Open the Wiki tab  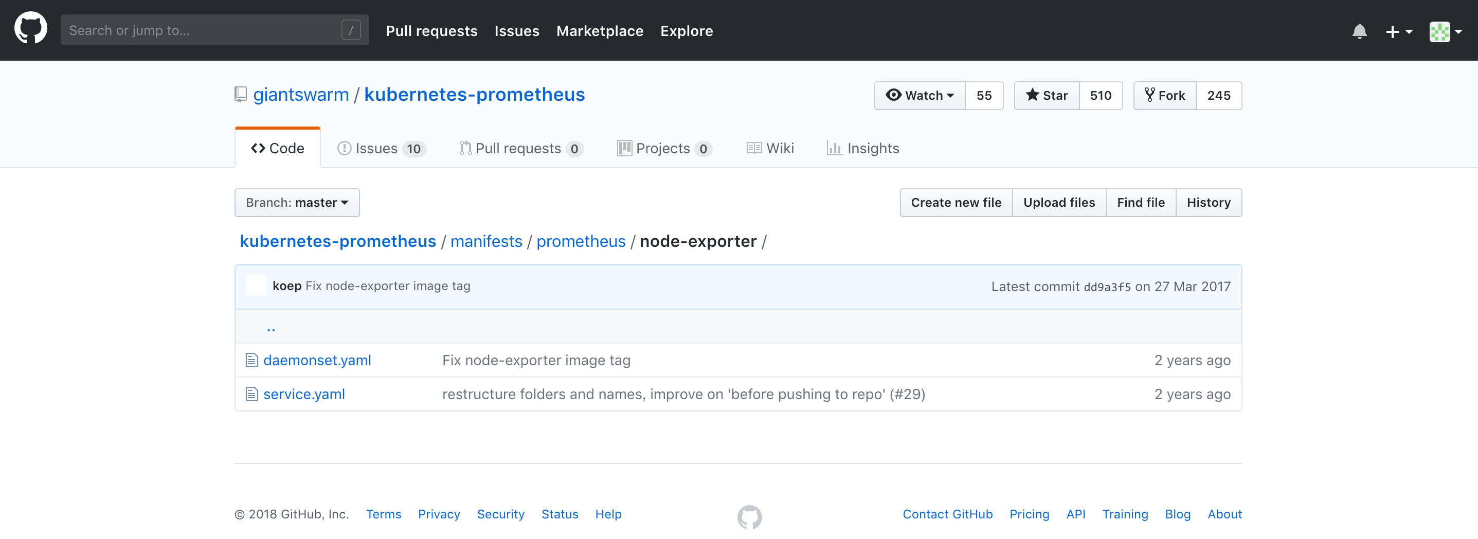coord(770,149)
